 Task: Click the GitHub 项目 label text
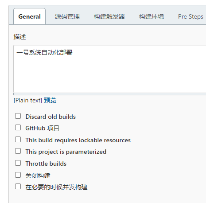pyautogui.click(x=42, y=128)
